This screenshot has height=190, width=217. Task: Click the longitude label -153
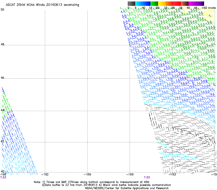172,175
